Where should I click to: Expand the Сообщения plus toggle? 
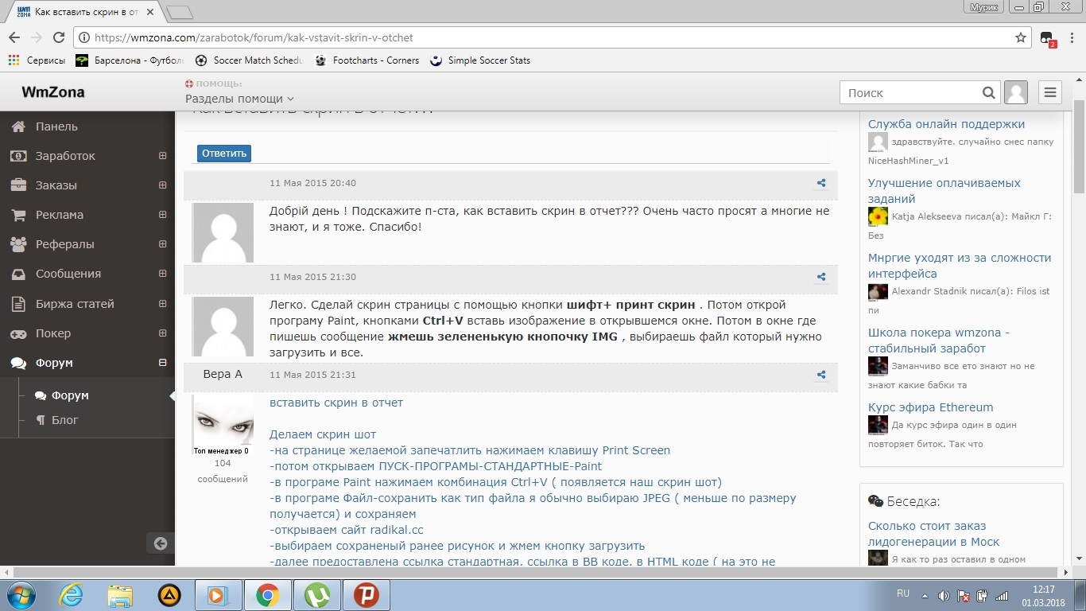pyautogui.click(x=163, y=274)
